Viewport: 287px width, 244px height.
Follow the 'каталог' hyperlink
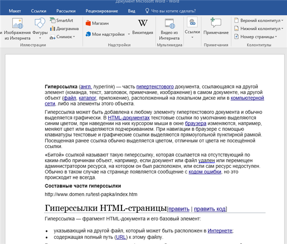tap(88, 98)
